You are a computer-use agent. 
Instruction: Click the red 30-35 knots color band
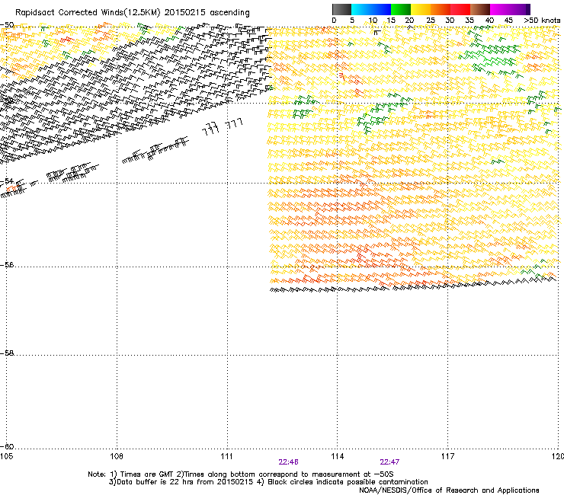coord(460,9)
